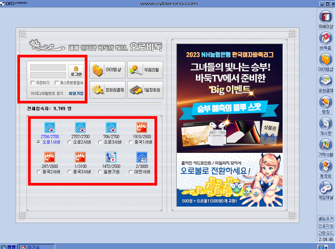This screenshot has width=335, height=249.
Task: Select the 오로2서버 radio button
Action: (69, 142)
